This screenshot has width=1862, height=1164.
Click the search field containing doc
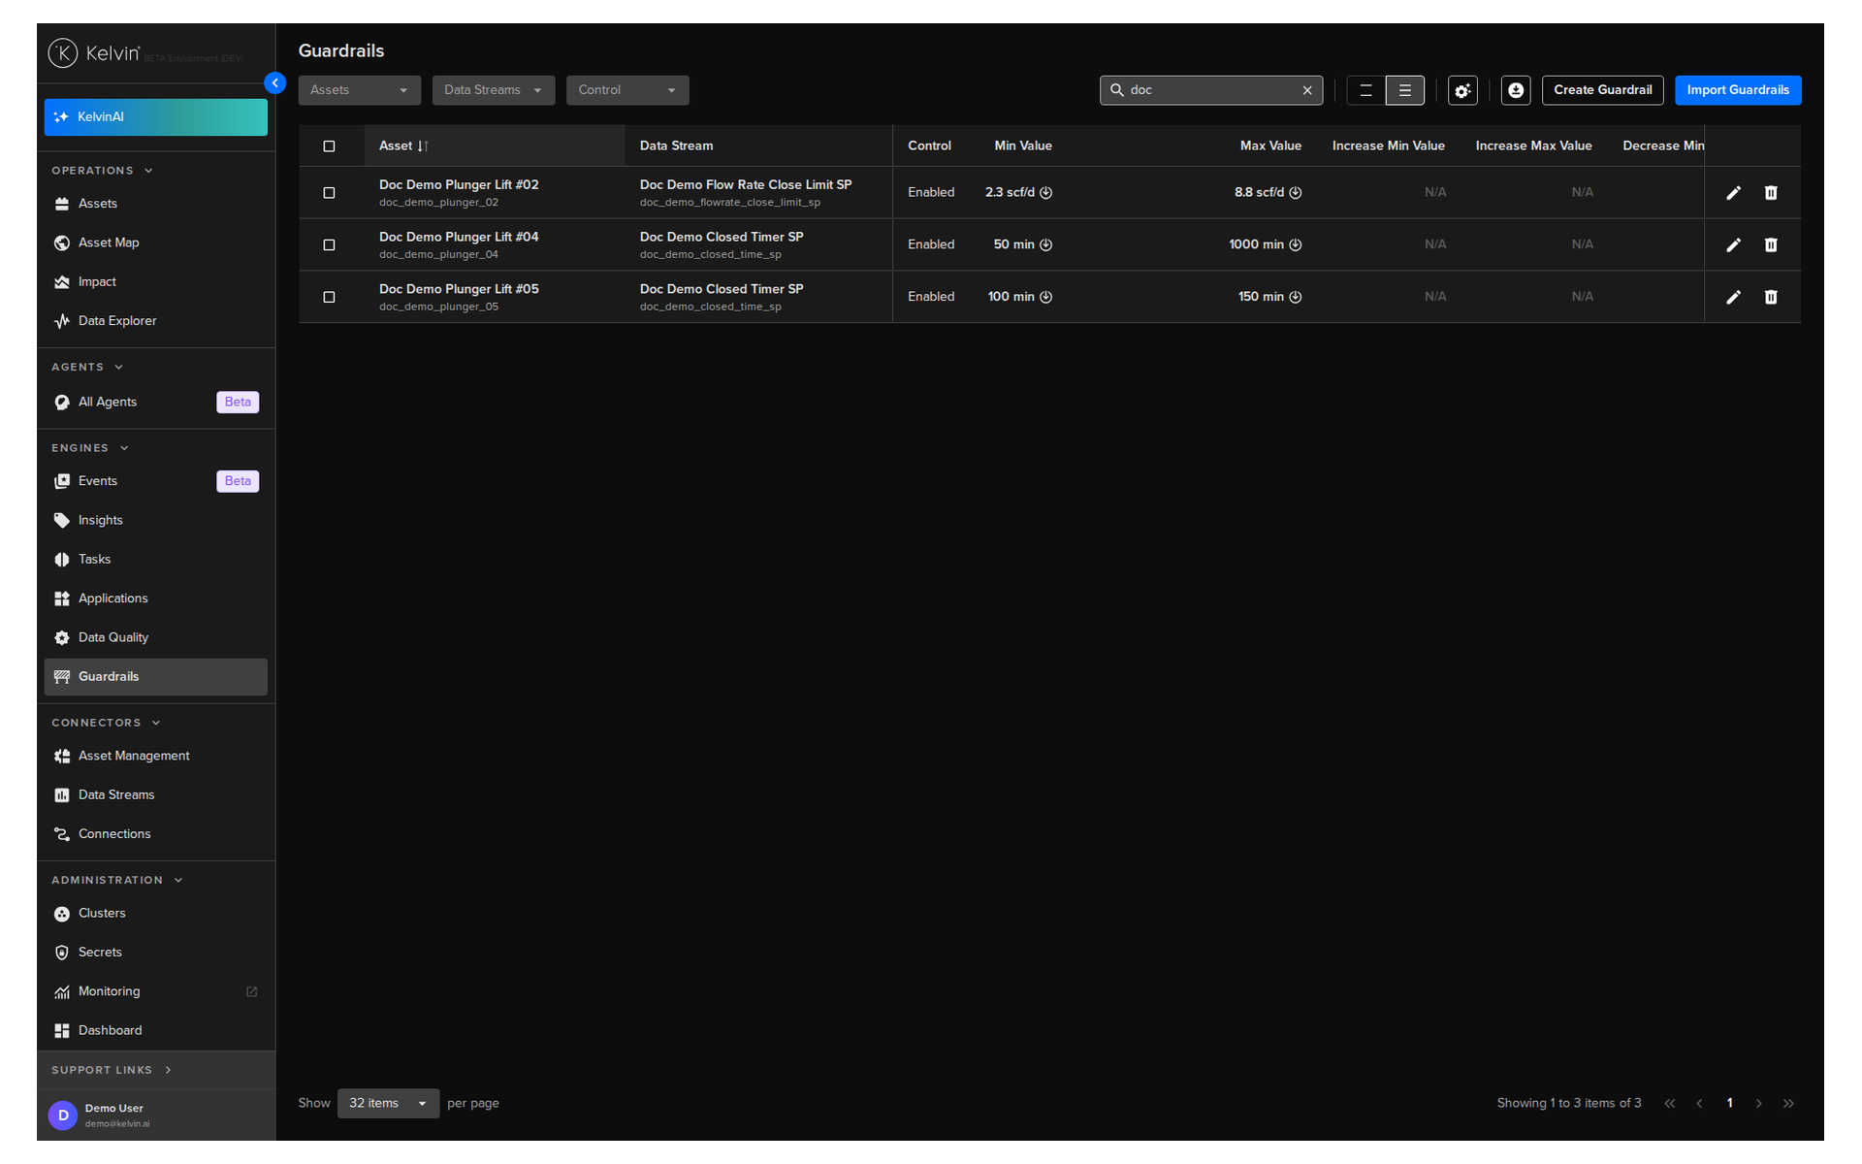(1210, 90)
